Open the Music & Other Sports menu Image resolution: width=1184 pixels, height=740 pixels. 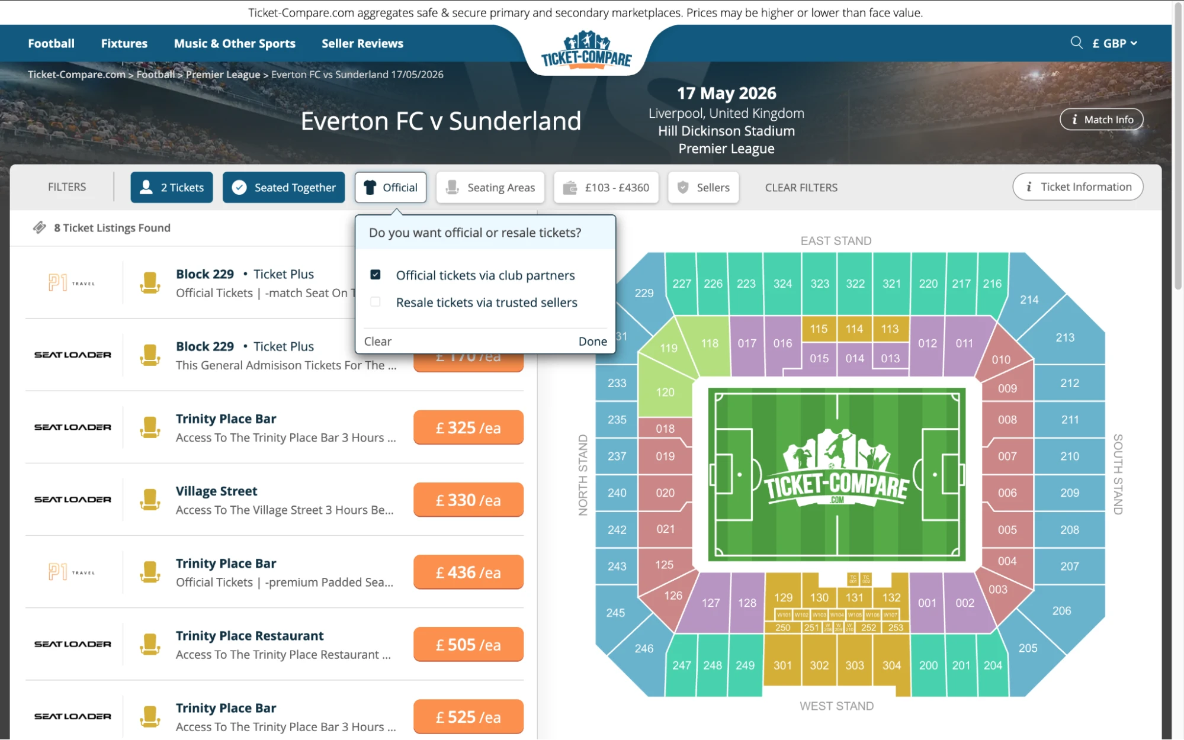[x=235, y=43]
